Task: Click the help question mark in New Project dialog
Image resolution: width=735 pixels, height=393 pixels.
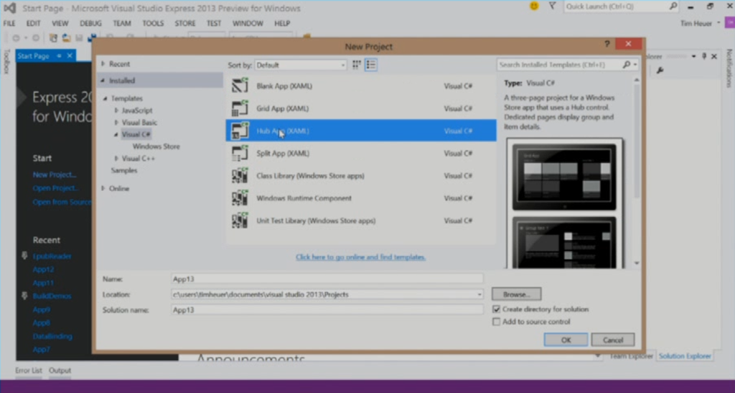Action: 607,44
